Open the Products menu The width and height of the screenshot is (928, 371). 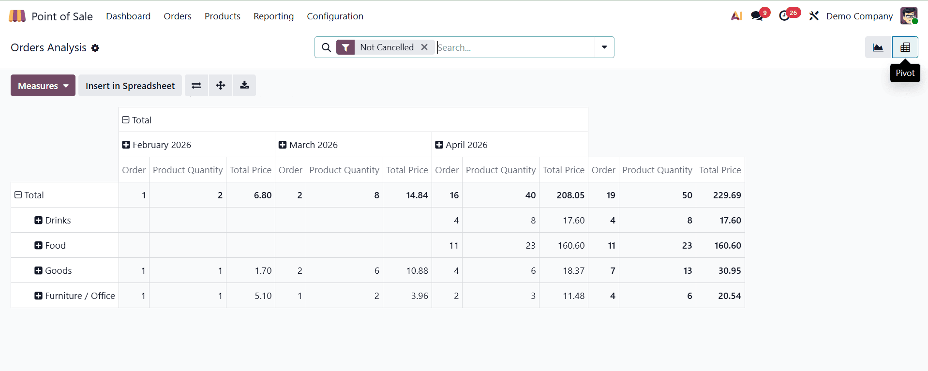click(x=223, y=16)
